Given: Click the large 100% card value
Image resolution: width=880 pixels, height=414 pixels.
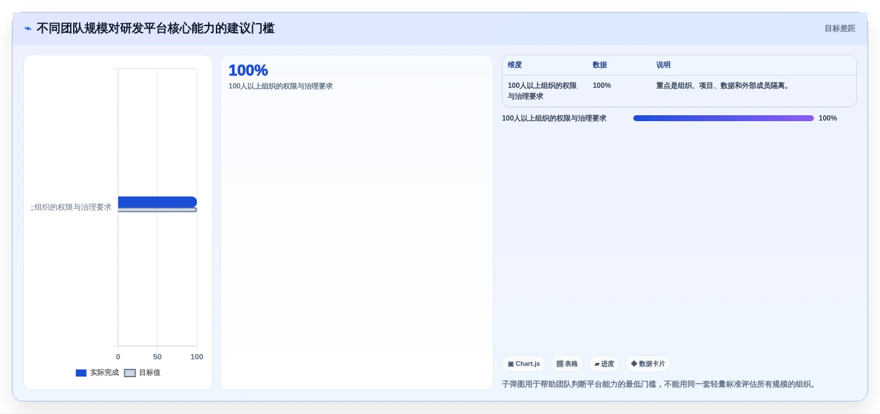Looking at the screenshot, I should coord(248,70).
